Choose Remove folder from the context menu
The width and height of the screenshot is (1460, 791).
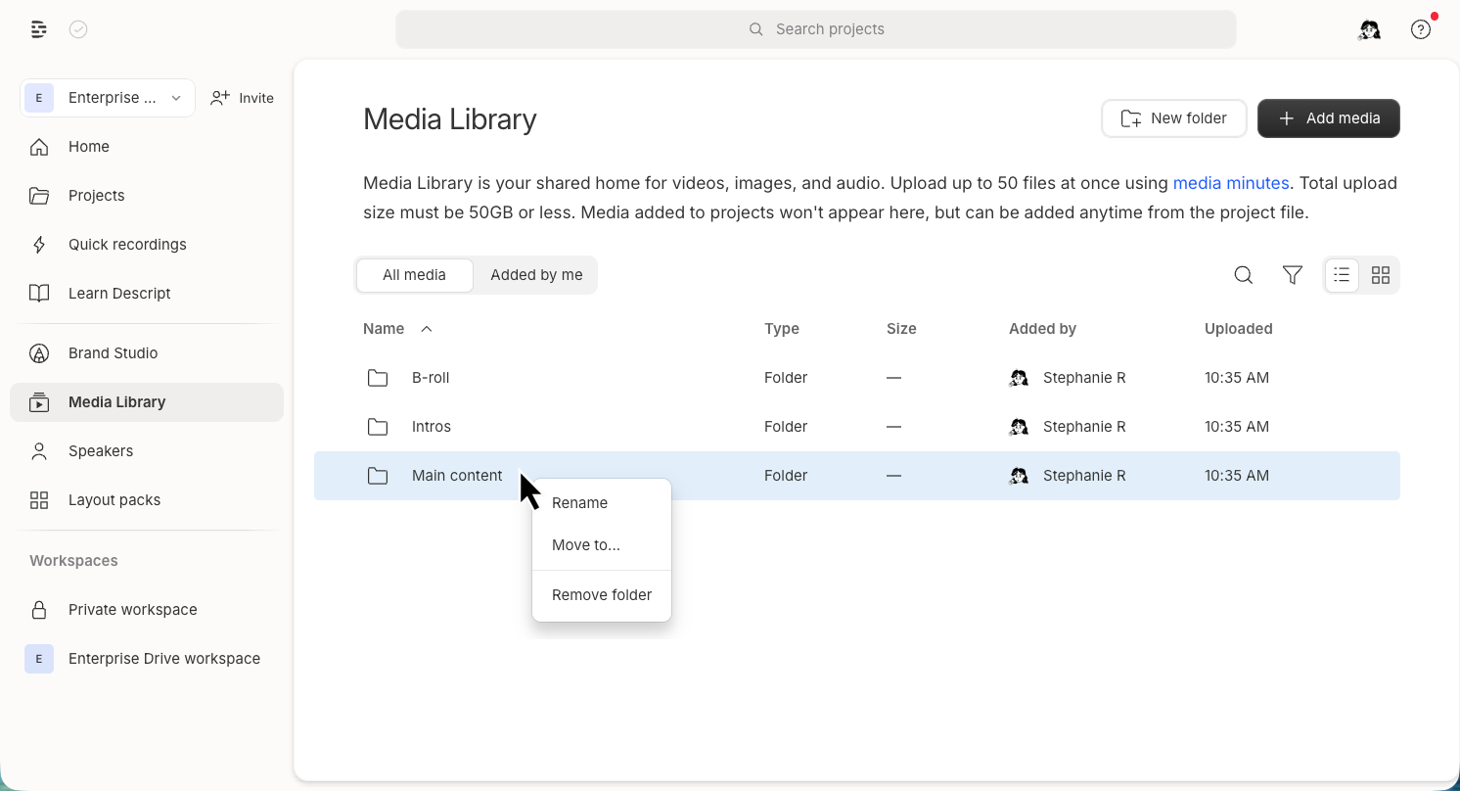601,594
